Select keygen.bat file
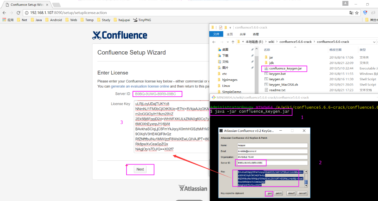The width and height of the screenshot is (378, 201). pos(277,74)
